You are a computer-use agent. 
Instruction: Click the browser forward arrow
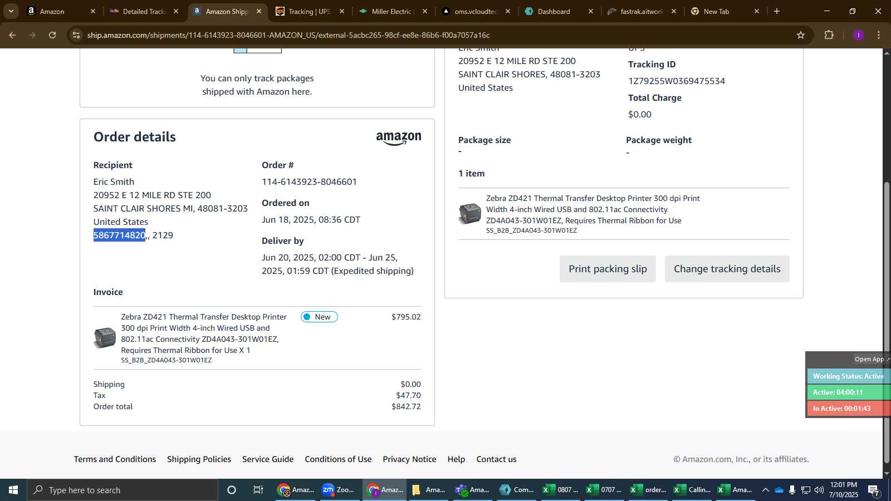(32, 35)
